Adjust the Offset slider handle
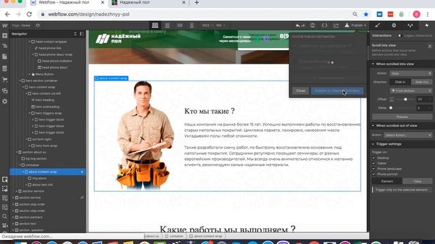This screenshot has height=244, width=435. point(405,100)
